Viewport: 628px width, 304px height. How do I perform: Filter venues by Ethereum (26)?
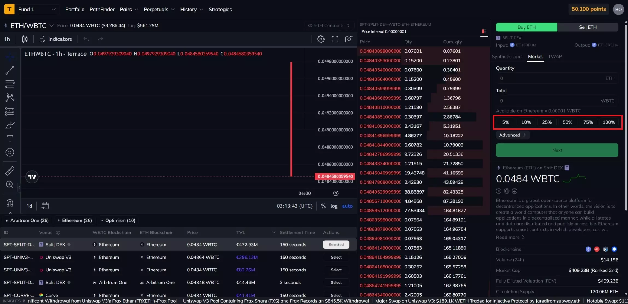click(75, 220)
